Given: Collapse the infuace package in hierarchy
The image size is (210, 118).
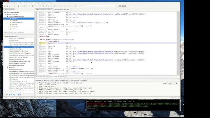Looking at the screenshot, I should click(x=8, y=68).
